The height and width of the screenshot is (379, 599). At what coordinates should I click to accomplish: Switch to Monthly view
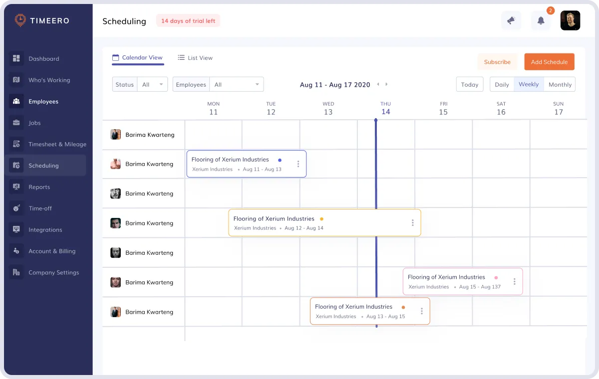point(560,84)
